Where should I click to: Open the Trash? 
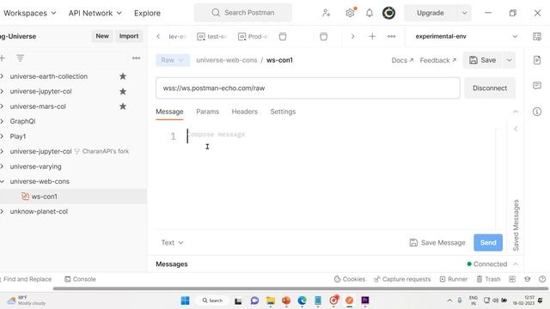488,279
